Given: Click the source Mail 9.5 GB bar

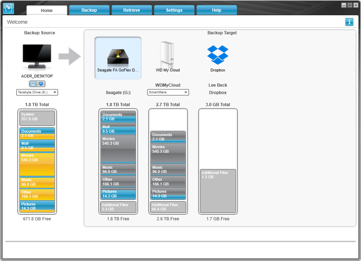Looking at the screenshot, I should 37,146.
